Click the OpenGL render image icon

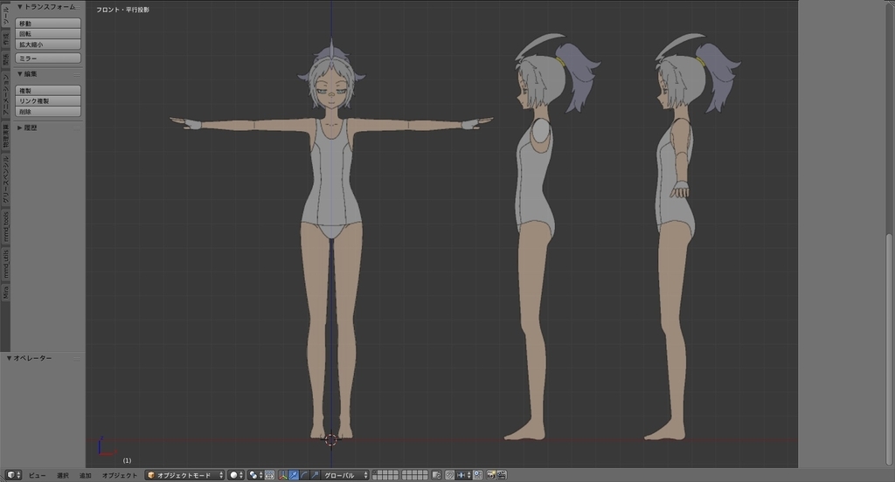click(491, 475)
